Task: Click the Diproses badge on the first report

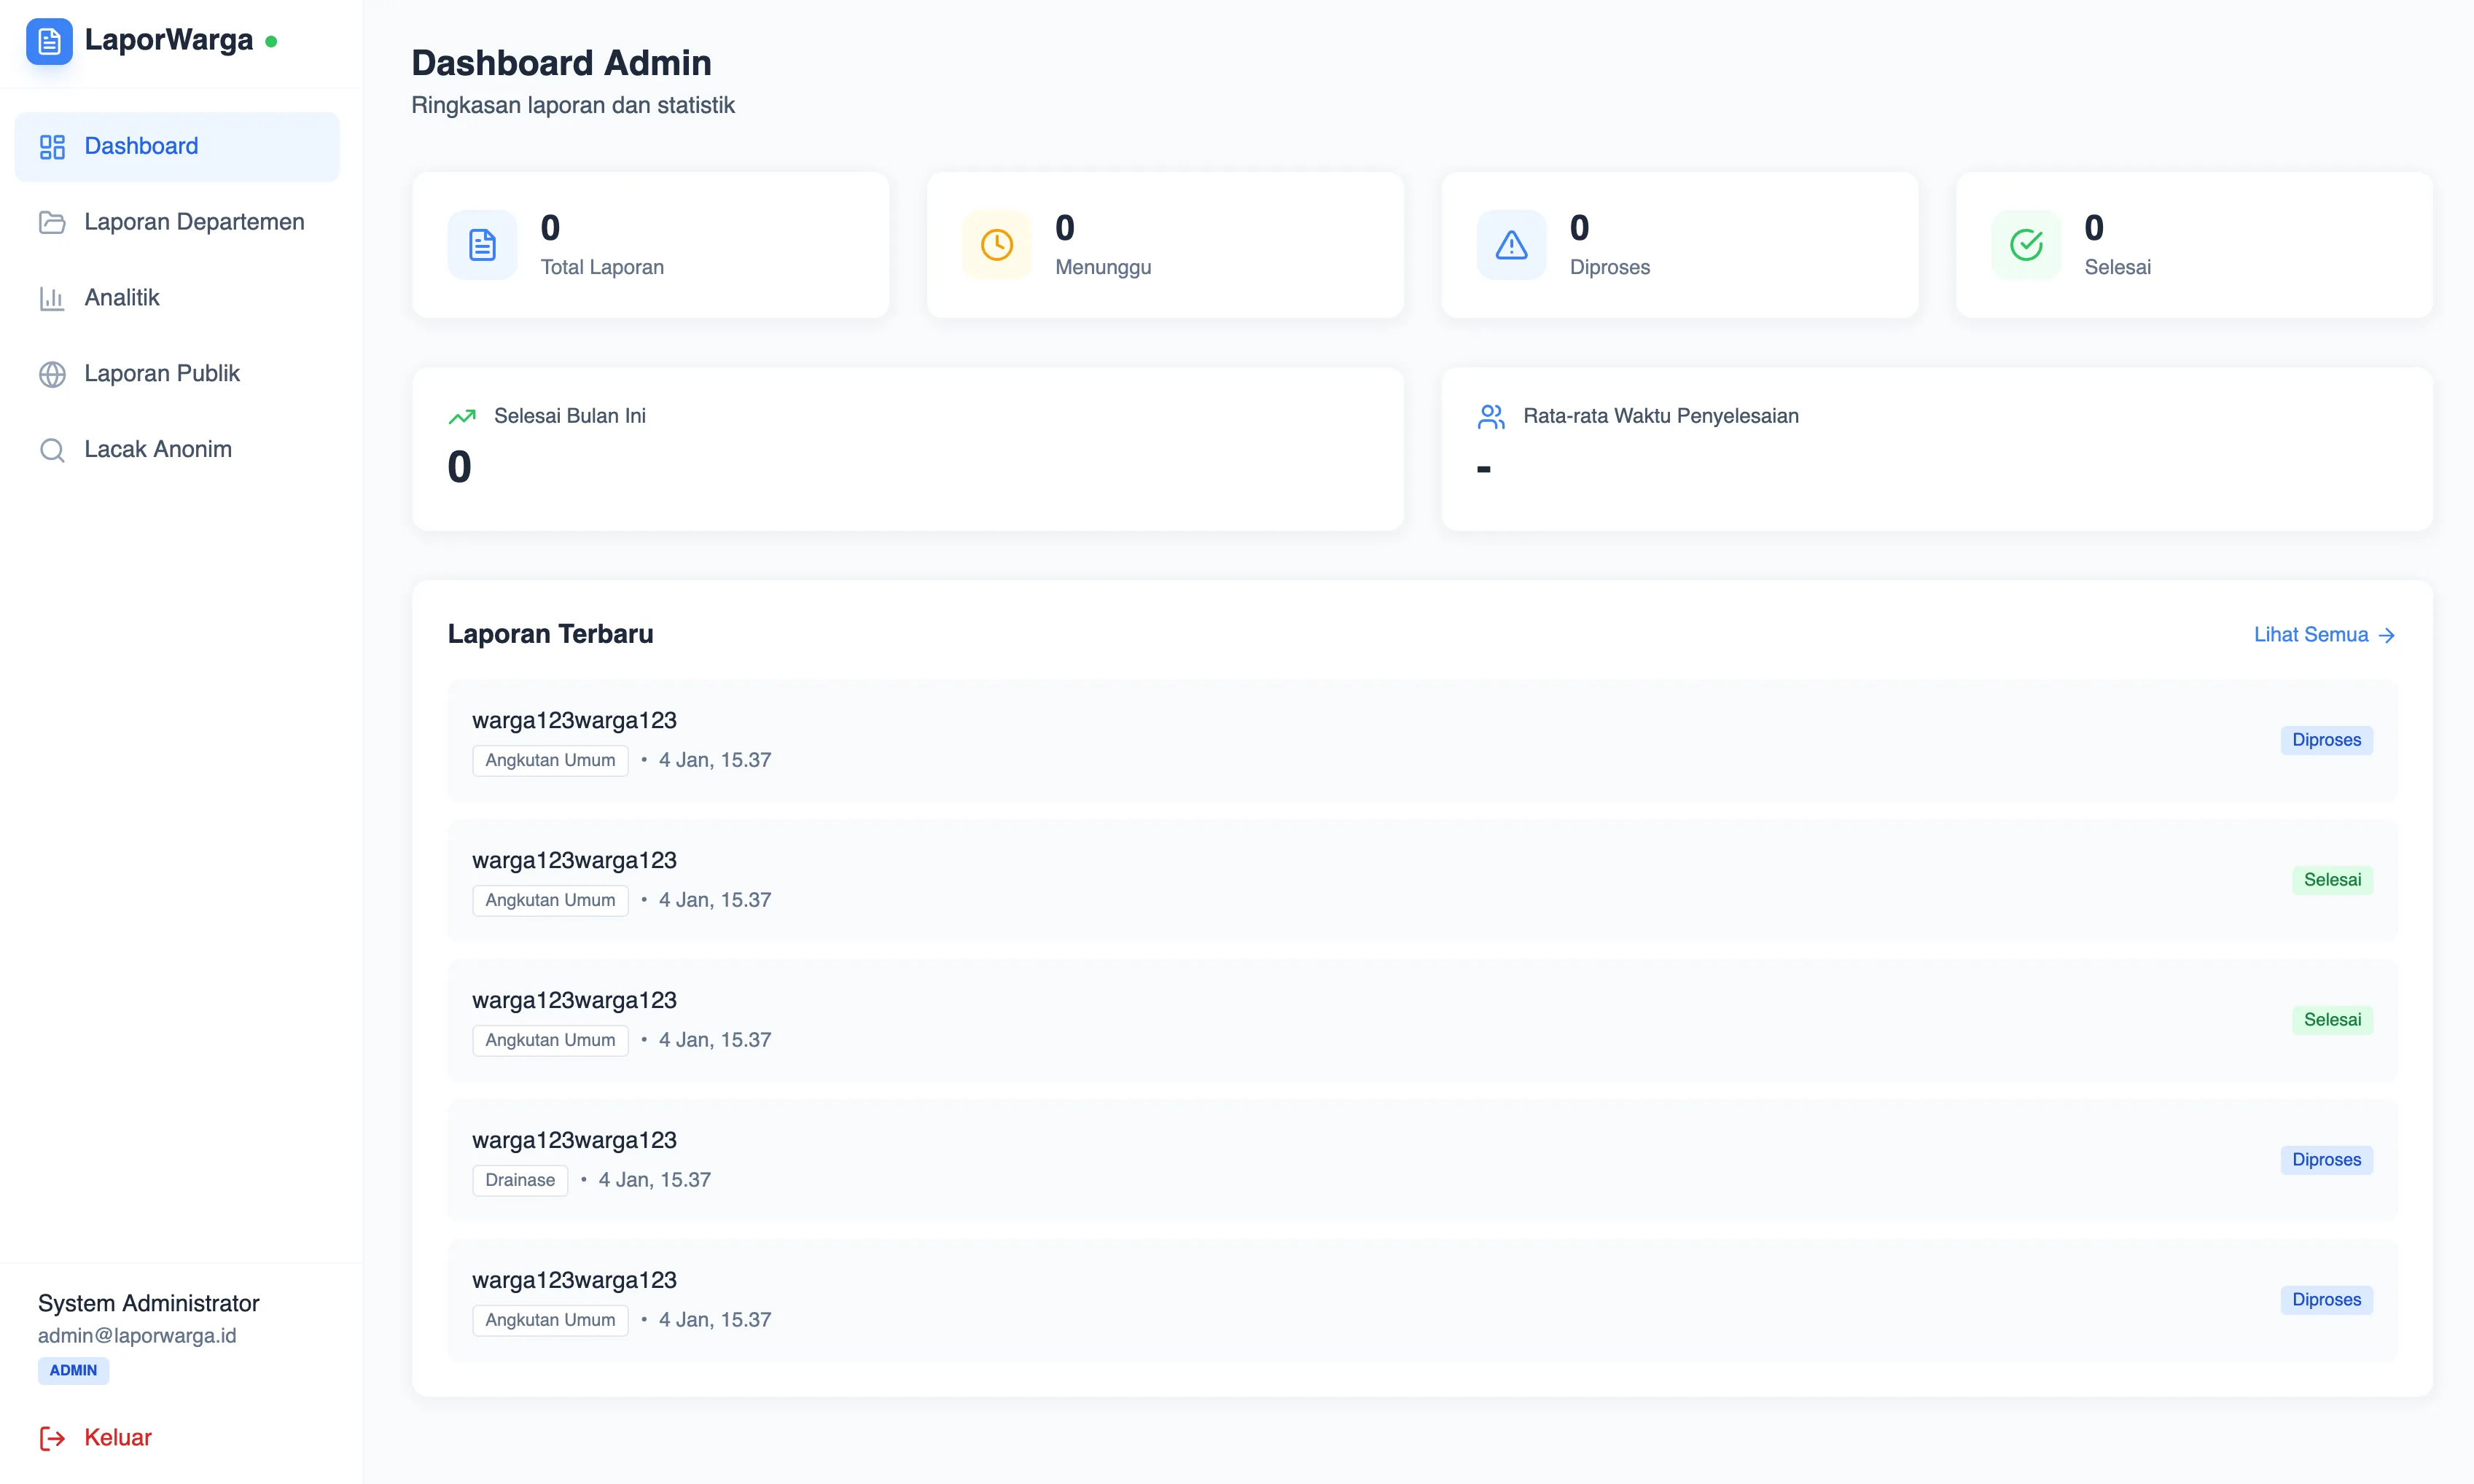Action: click(2326, 740)
